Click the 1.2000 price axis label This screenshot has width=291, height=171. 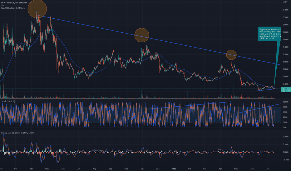(285, 54)
